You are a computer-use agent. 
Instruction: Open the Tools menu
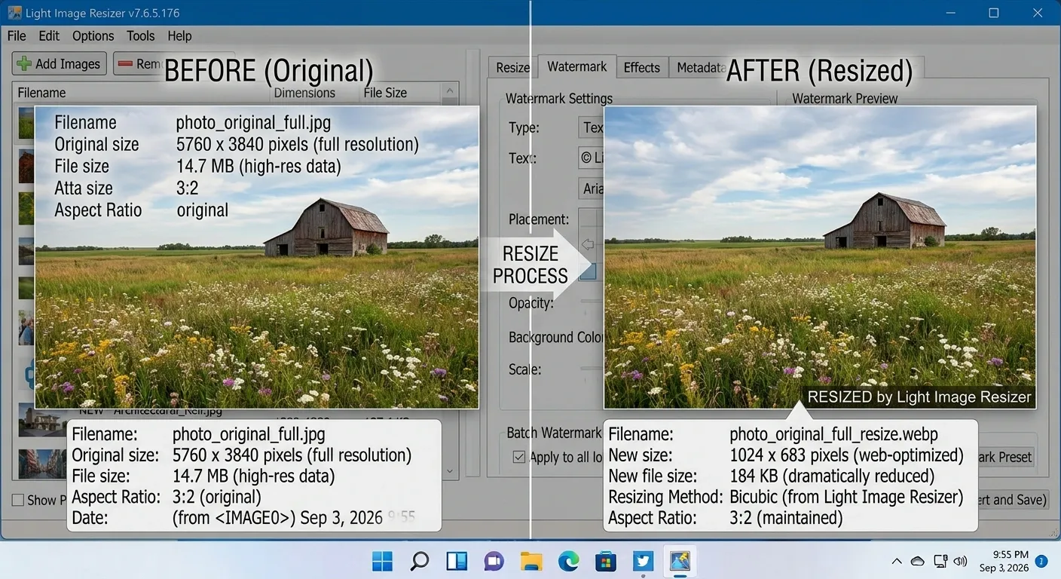click(x=140, y=35)
